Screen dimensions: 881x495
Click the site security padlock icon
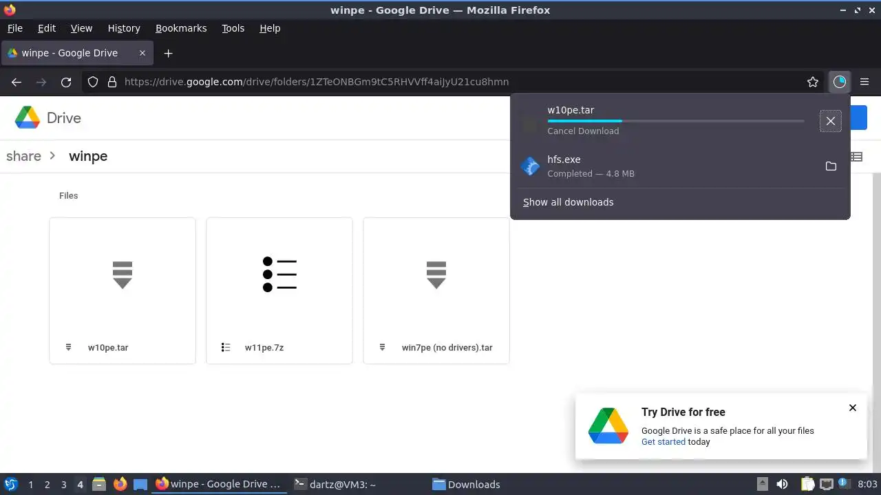(x=112, y=82)
